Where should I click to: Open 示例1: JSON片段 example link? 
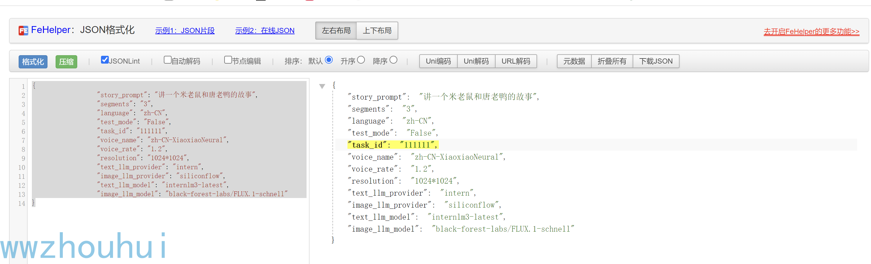click(x=185, y=31)
